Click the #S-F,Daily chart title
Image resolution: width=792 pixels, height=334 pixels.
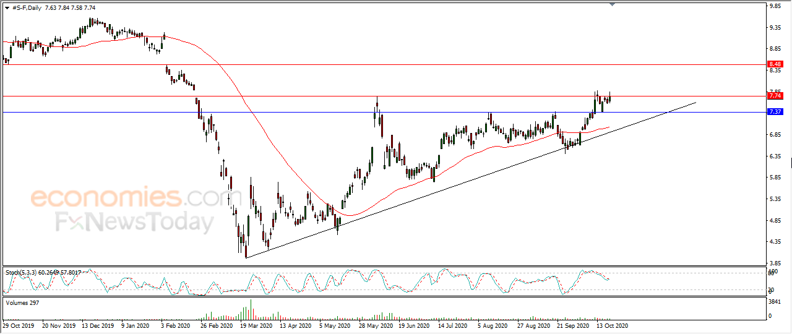(x=27, y=8)
